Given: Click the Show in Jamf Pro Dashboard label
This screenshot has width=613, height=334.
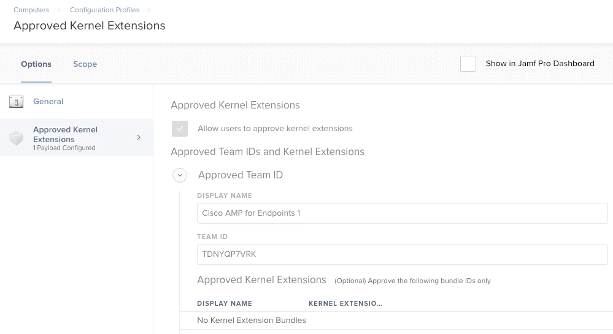Looking at the screenshot, I should click(x=540, y=64).
